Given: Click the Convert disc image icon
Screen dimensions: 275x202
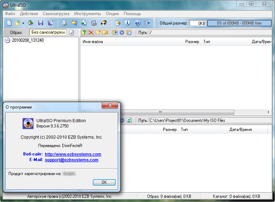Looking at the screenshot, I should 84,23.
